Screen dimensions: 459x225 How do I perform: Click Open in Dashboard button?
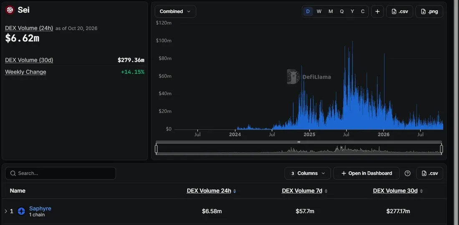(x=366, y=173)
